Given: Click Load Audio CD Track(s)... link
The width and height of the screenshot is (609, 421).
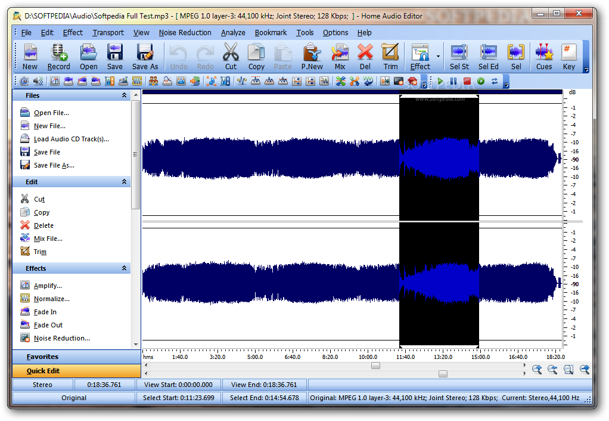Looking at the screenshot, I should click(x=71, y=139).
